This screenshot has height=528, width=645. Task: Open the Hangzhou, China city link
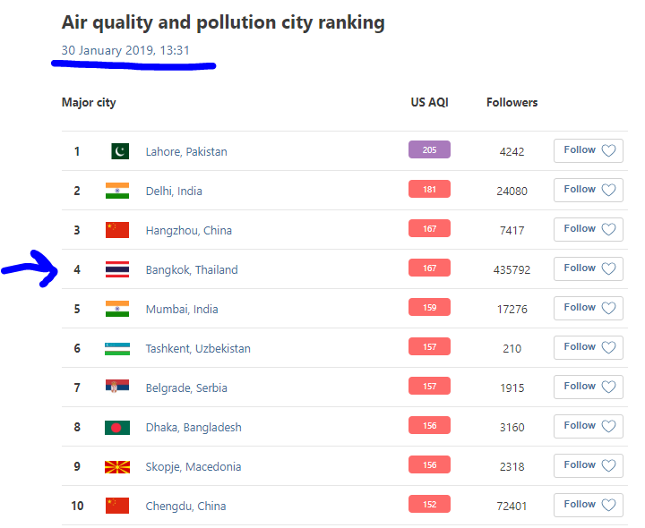(x=189, y=230)
